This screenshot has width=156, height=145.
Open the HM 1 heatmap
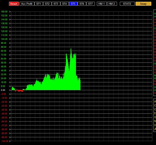click(x=102, y=4)
